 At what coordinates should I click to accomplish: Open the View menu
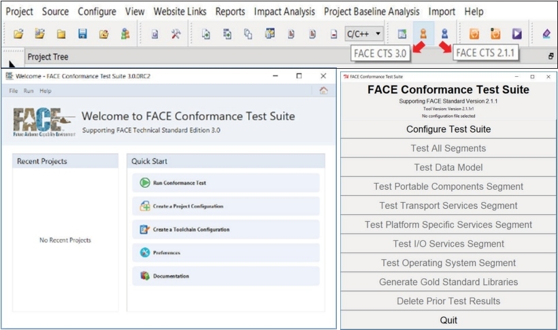click(135, 12)
